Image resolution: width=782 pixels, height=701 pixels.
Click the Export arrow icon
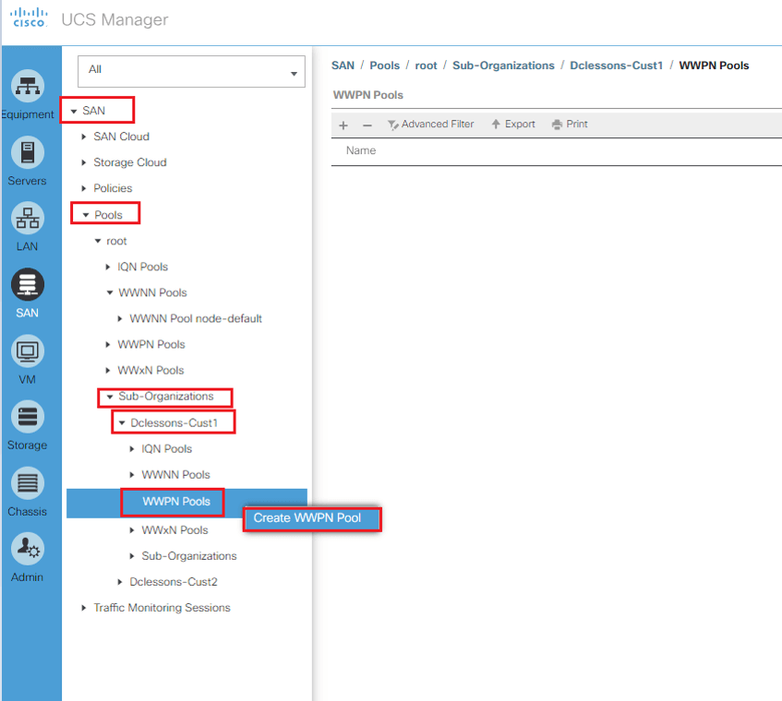(496, 124)
